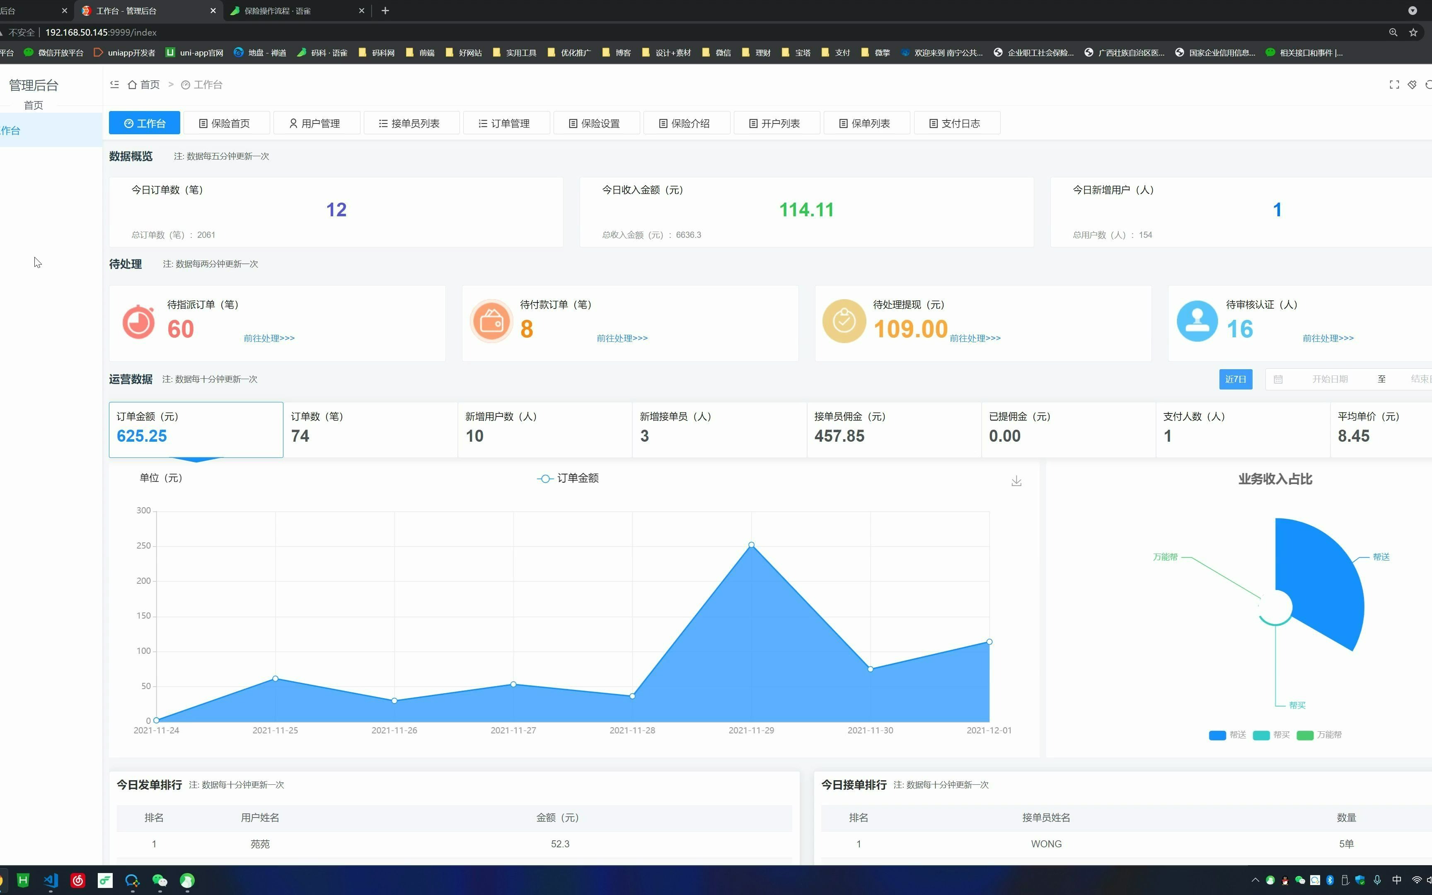Click the yellow clipboard icon for 待处理提现
This screenshot has height=895, width=1432.
coord(844,322)
